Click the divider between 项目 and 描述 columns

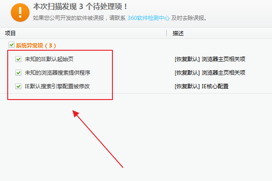point(166,33)
